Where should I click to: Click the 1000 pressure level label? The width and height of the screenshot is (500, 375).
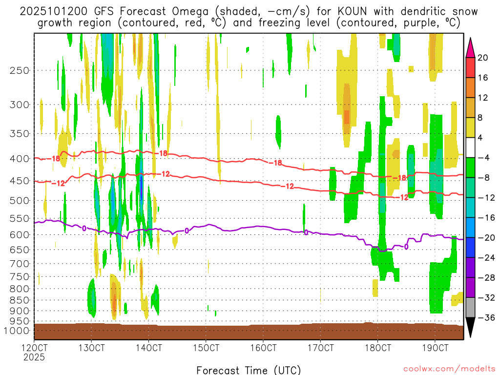[x=17, y=331]
